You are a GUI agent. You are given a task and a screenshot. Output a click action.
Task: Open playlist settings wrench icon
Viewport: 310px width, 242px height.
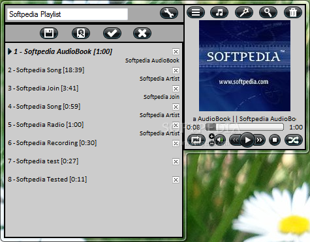point(169,13)
